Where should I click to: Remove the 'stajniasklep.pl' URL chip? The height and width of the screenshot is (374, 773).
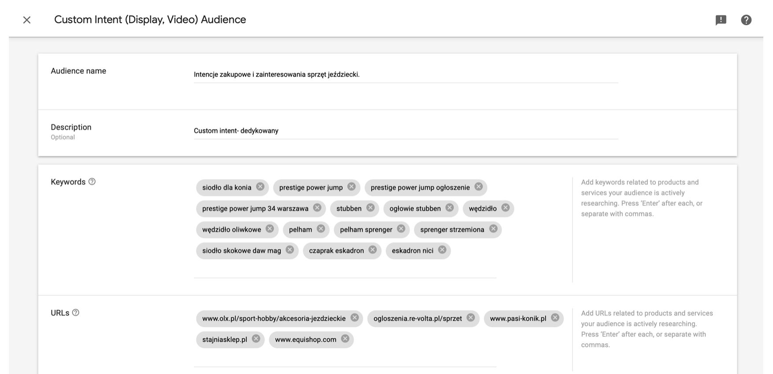pyautogui.click(x=256, y=339)
